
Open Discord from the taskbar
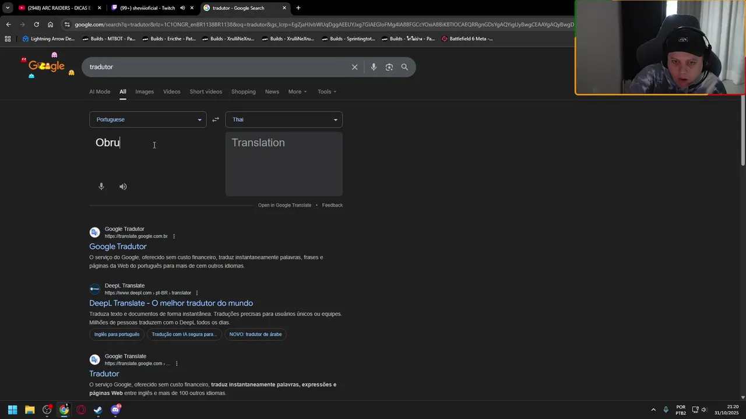(x=115, y=410)
